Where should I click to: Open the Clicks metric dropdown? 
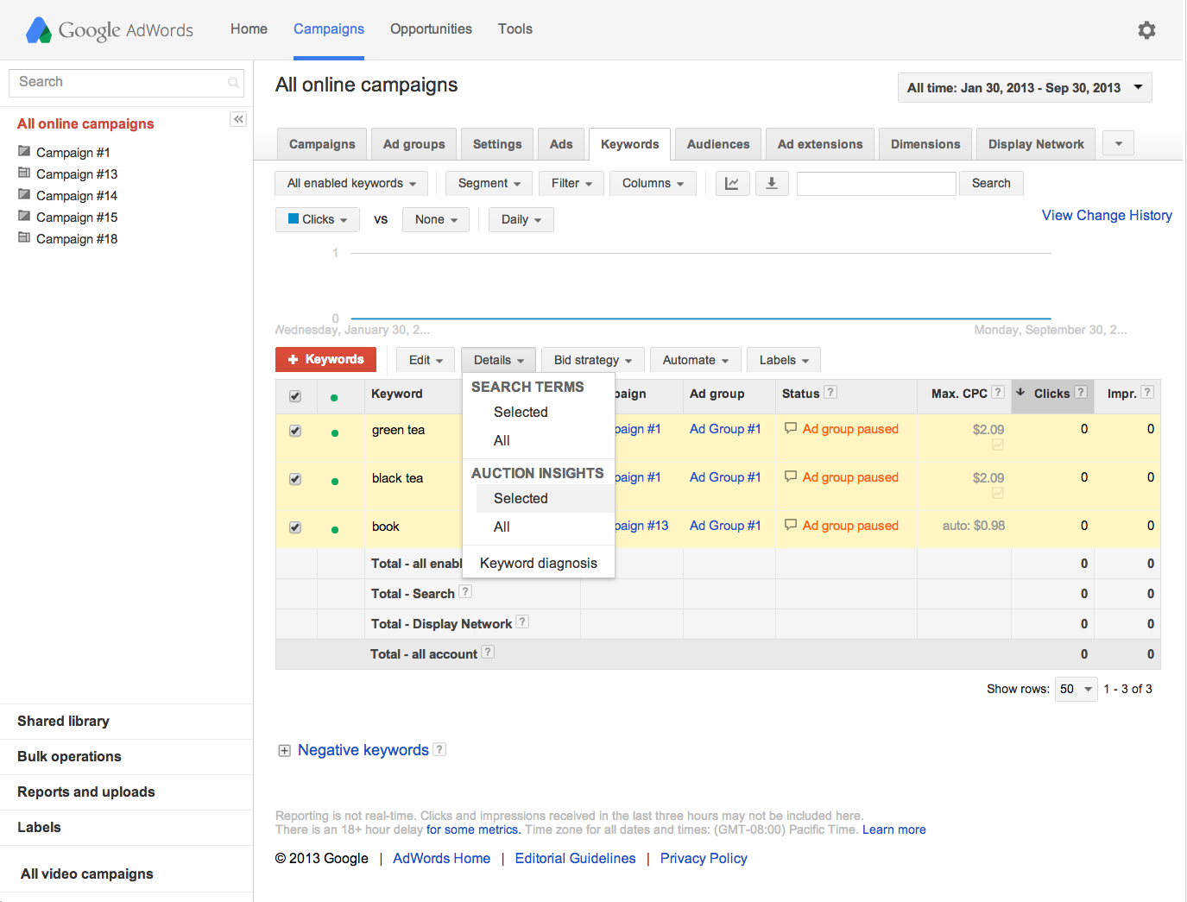318,219
